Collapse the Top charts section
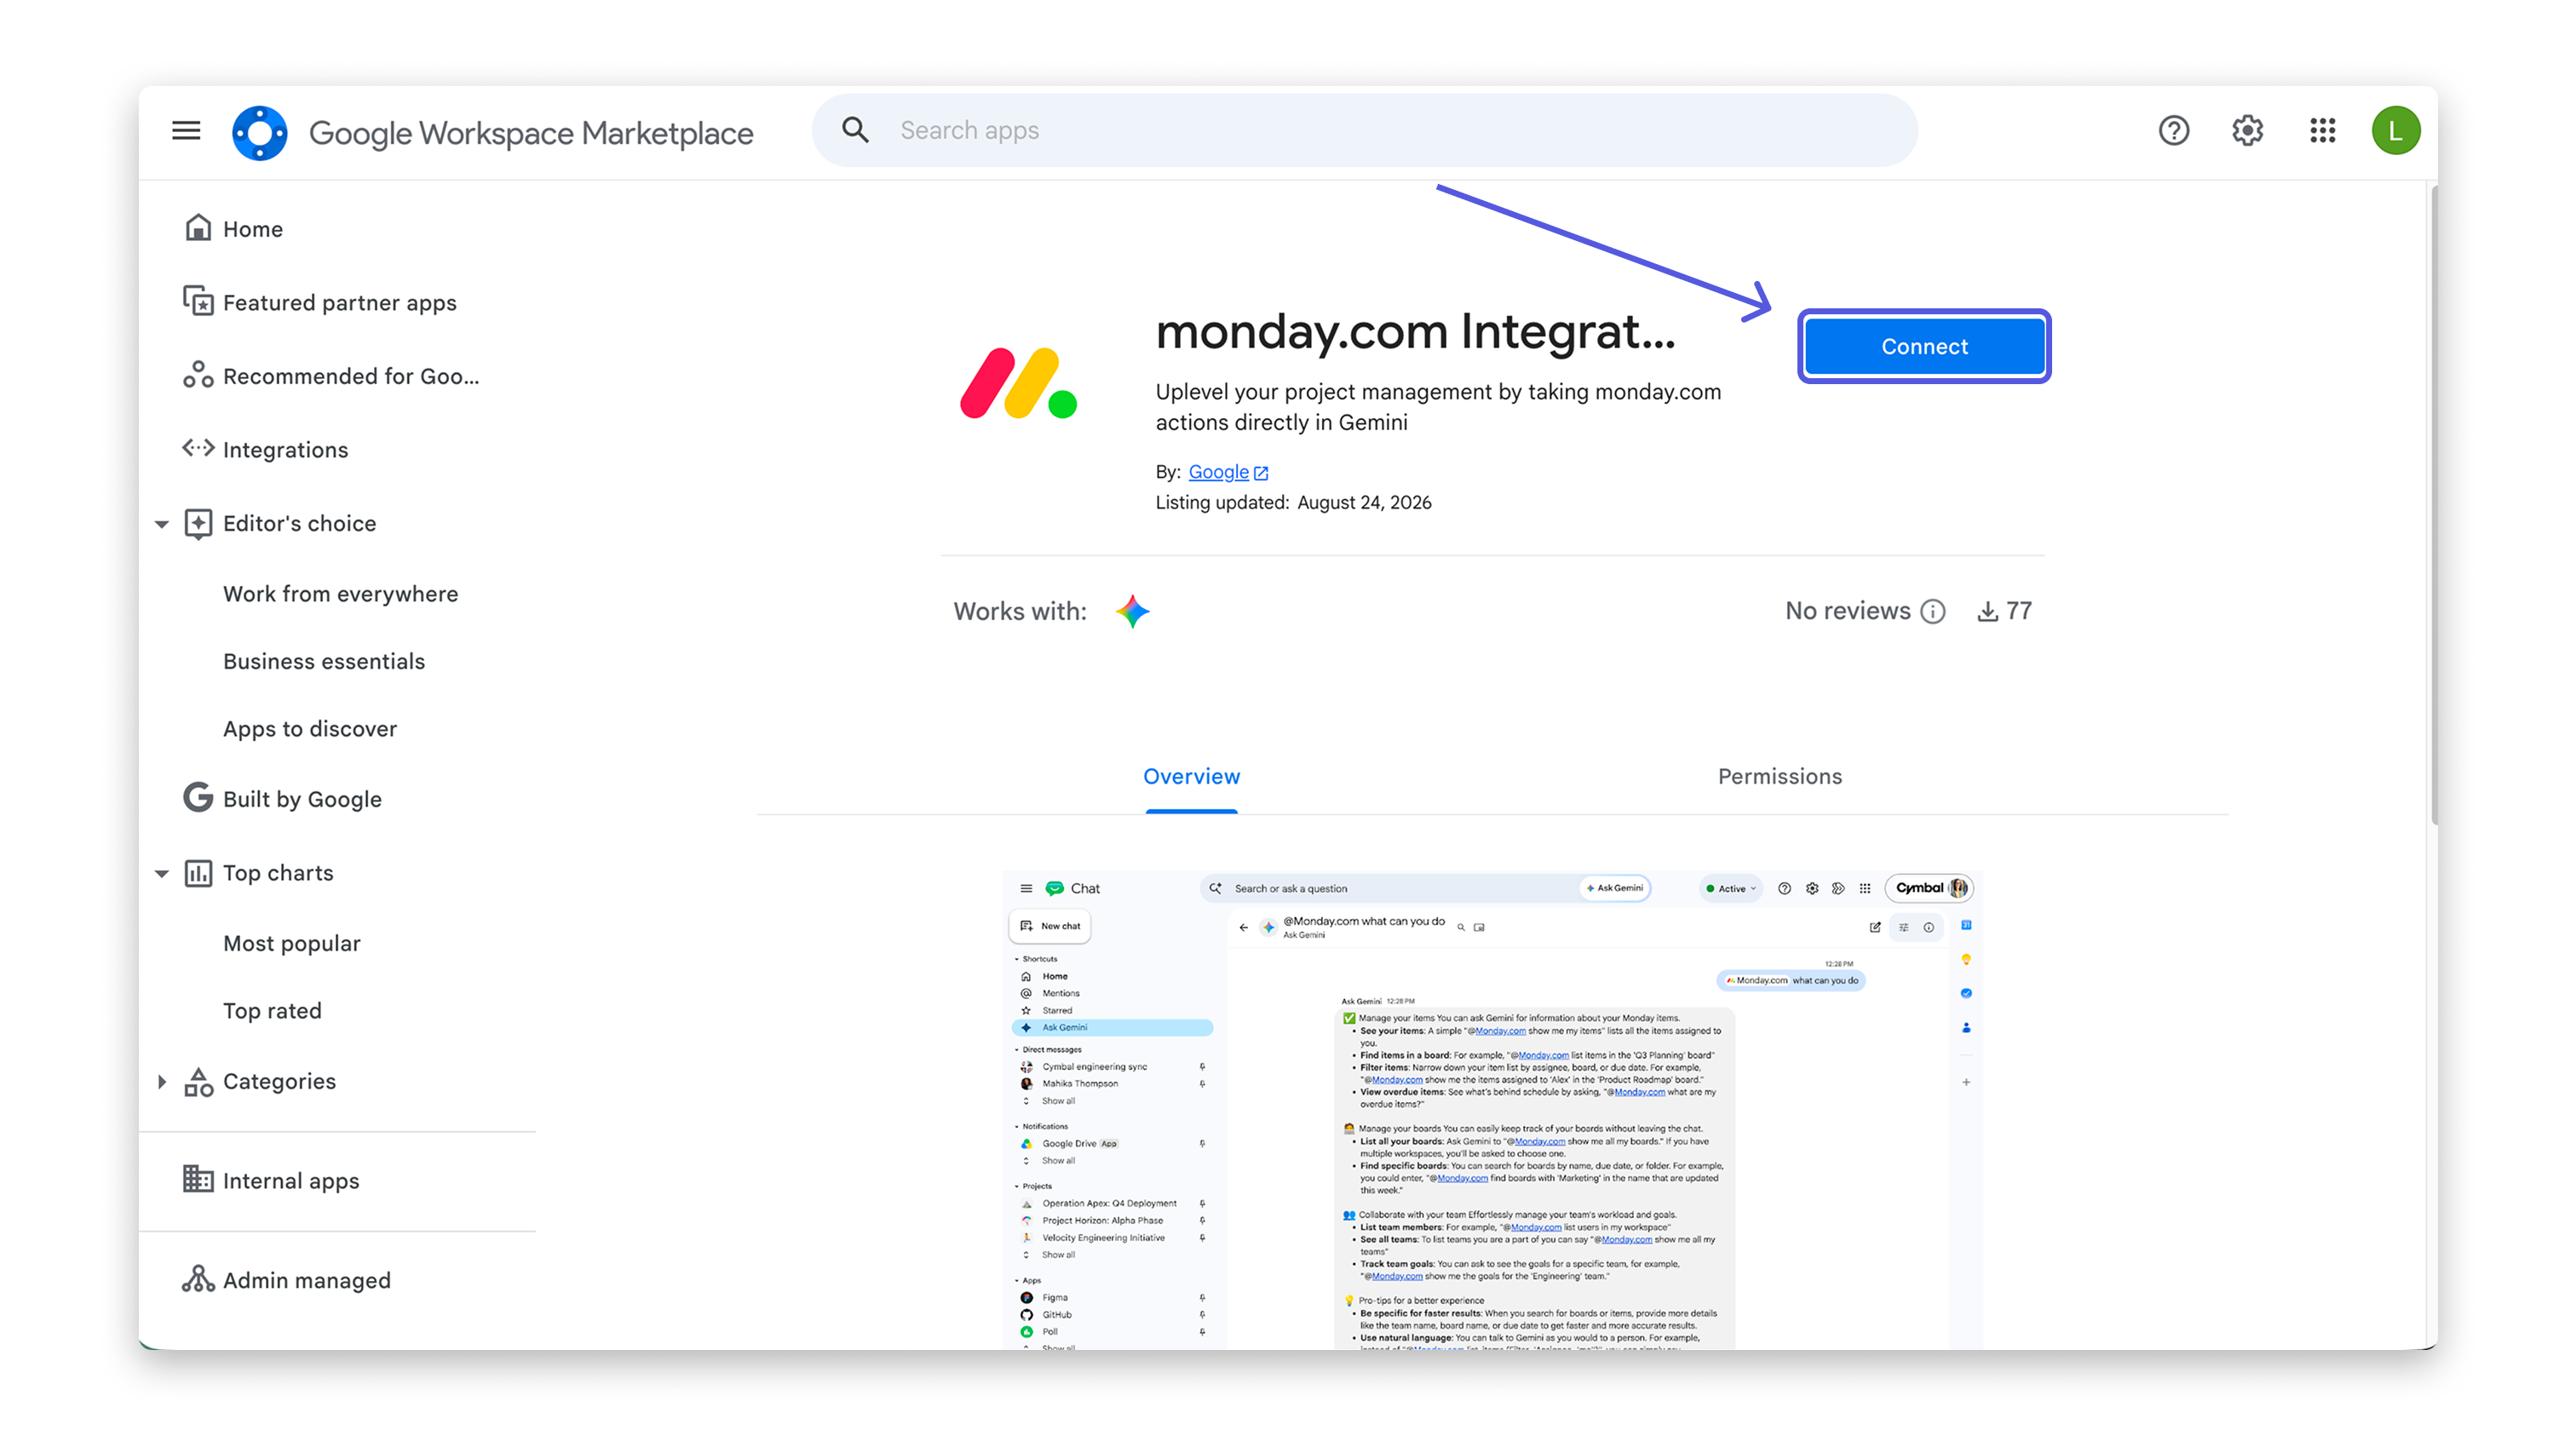 162,873
